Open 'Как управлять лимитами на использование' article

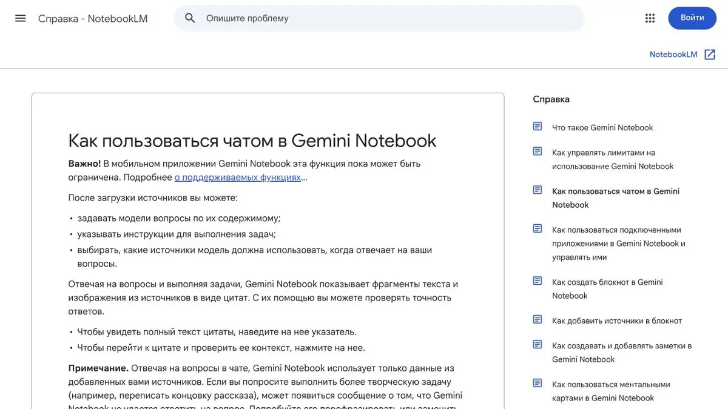(613, 159)
